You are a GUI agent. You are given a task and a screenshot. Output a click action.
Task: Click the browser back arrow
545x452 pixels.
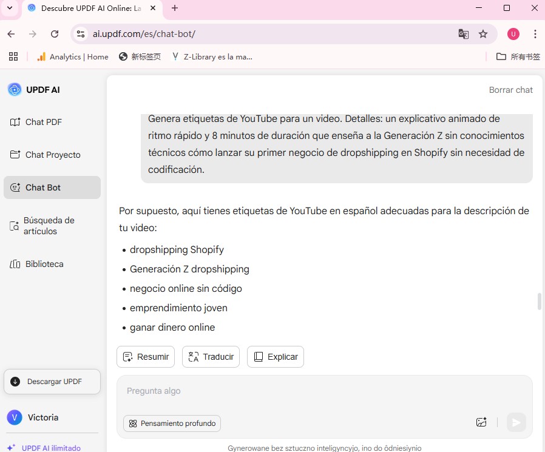(x=11, y=34)
